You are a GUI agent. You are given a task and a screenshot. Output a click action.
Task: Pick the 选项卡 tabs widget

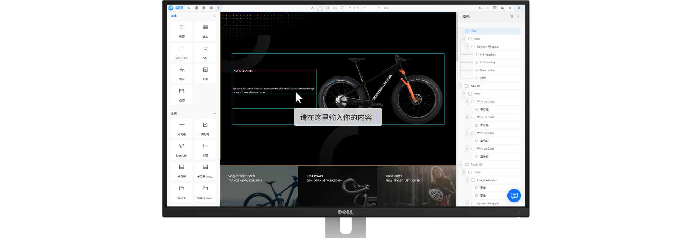182,192
